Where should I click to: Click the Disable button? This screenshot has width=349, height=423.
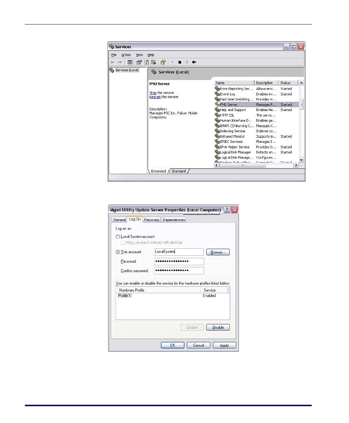click(218, 327)
